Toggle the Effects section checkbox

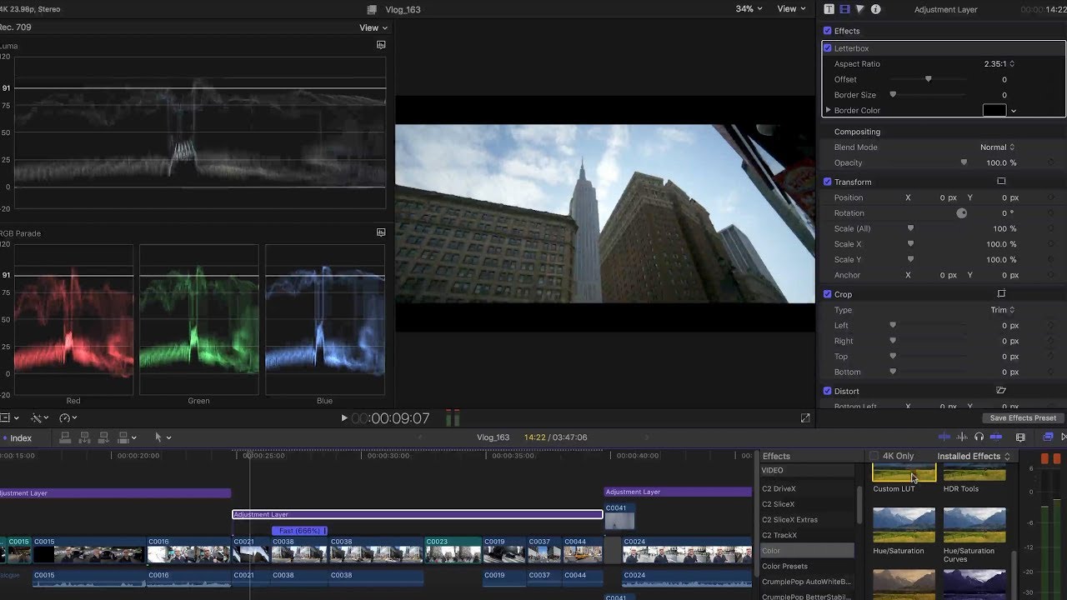pos(827,31)
